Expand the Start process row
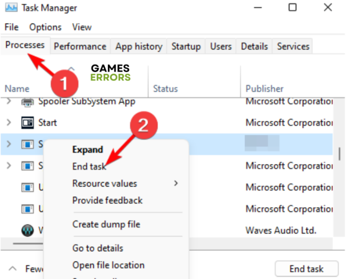Image resolution: width=346 pixels, height=279 pixels. pos(8,123)
